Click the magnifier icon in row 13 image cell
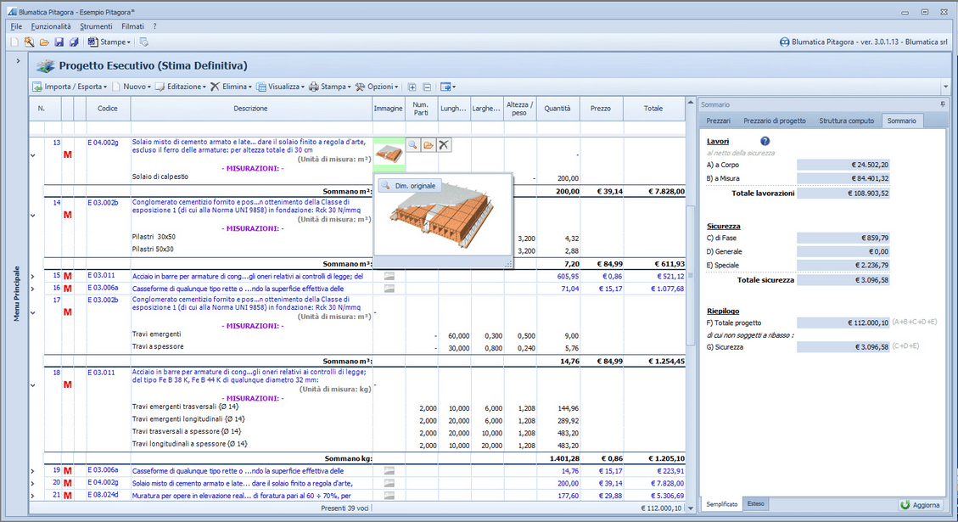The image size is (958, 522). pos(413,145)
